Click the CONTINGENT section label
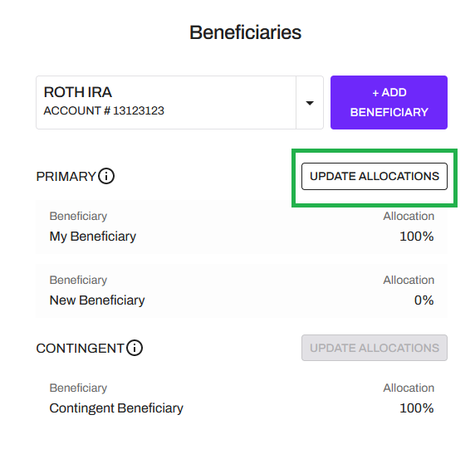This screenshot has width=475, height=454. tap(81, 348)
